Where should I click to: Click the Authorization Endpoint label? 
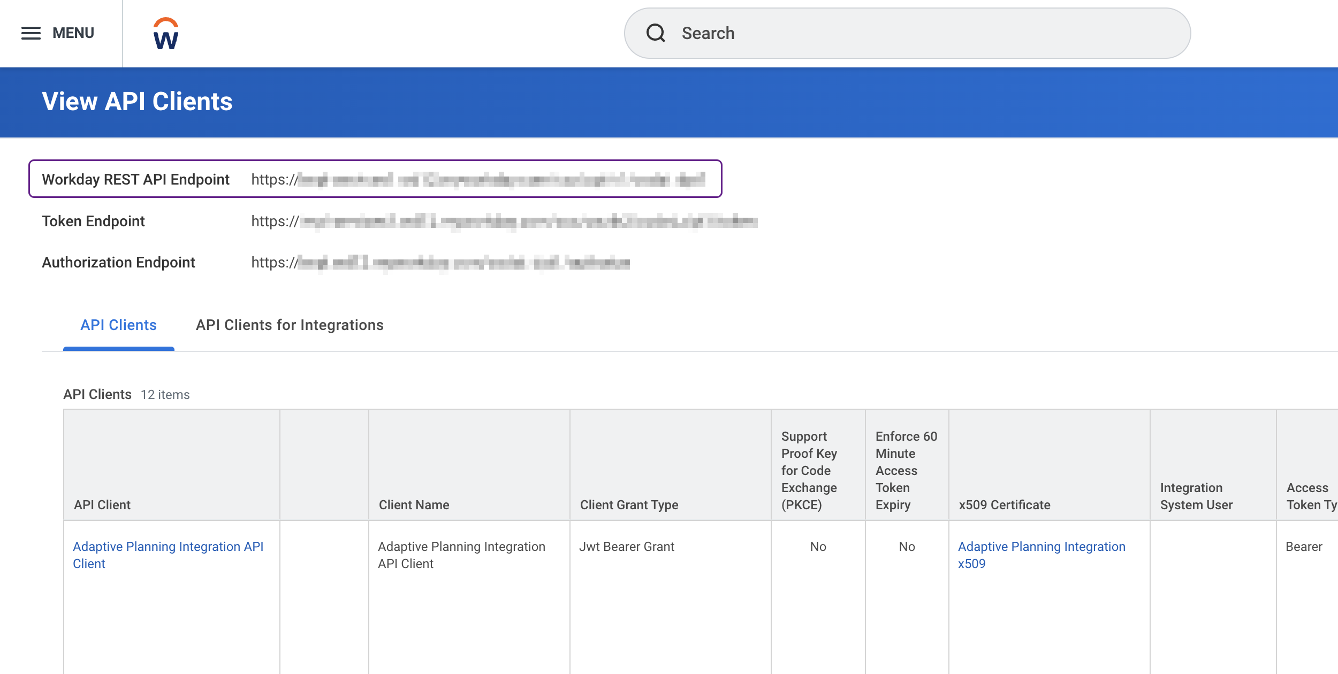tap(118, 263)
